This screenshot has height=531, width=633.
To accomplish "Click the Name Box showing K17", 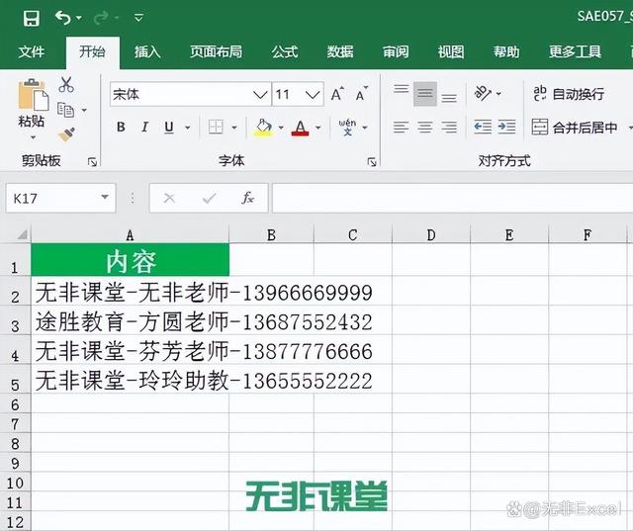I will pos(60,198).
